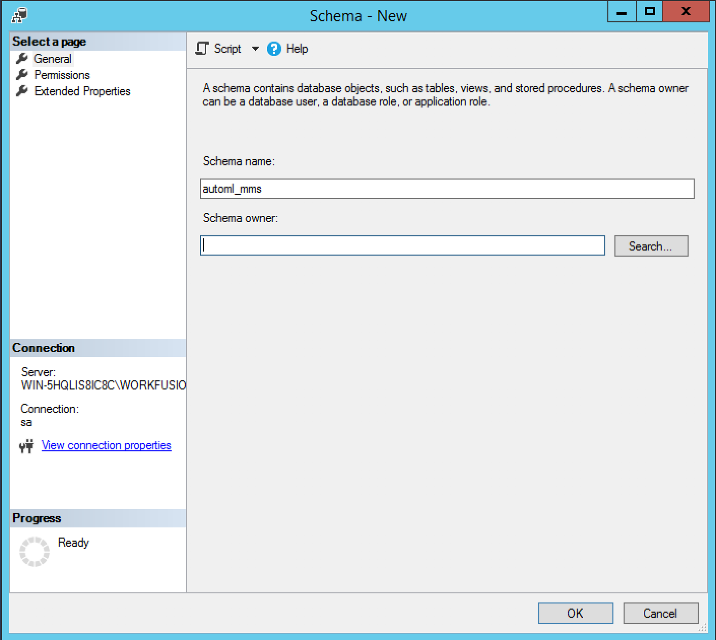
Task: Click the Ready progress spinner icon
Action: 35,551
